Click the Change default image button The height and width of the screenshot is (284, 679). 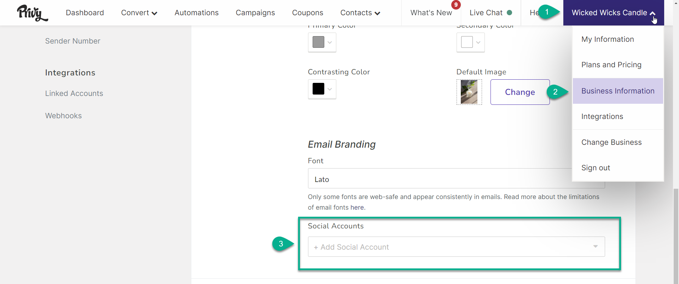520,92
